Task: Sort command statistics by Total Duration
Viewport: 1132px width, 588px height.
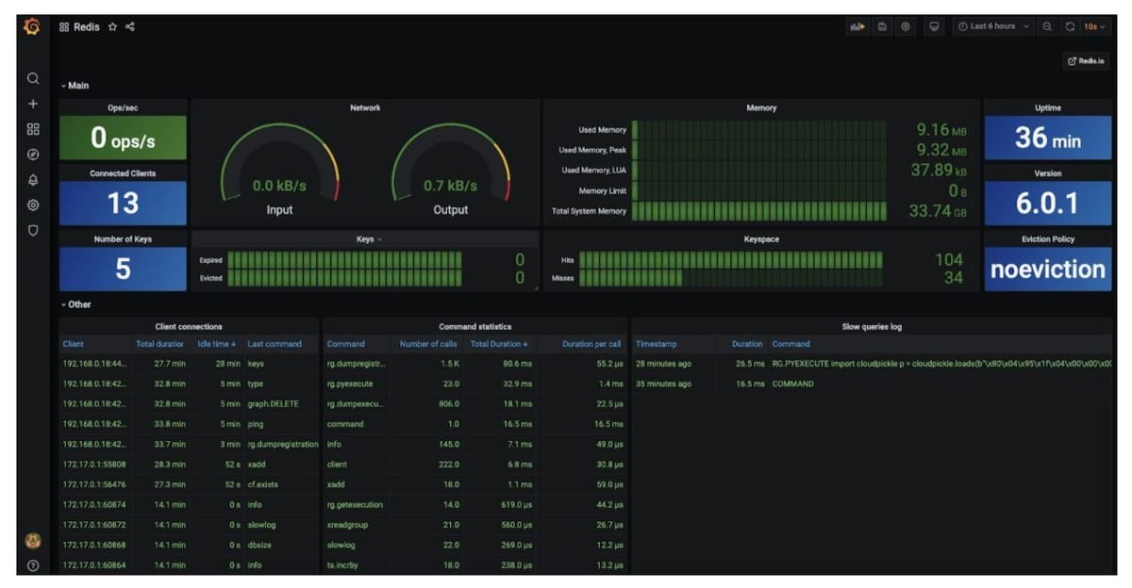Action: click(498, 343)
